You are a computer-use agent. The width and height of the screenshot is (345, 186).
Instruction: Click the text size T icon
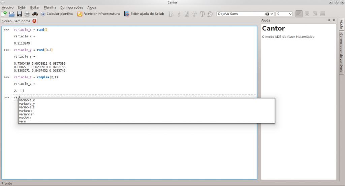[x=202, y=14]
